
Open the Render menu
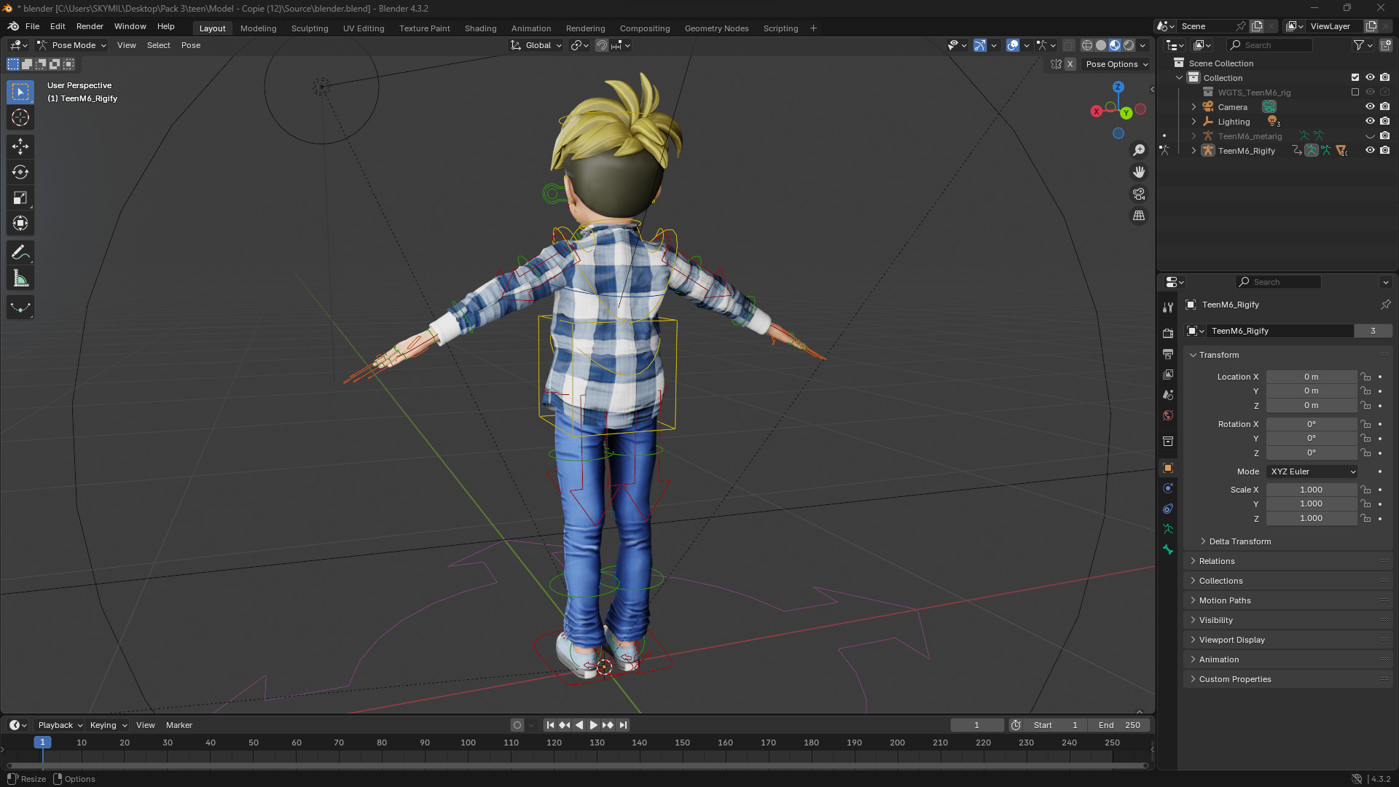pyautogui.click(x=90, y=26)
